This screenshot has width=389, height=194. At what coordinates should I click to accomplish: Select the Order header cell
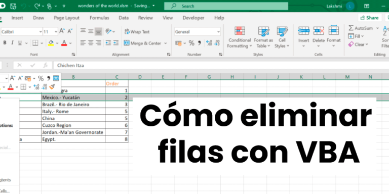117,84
